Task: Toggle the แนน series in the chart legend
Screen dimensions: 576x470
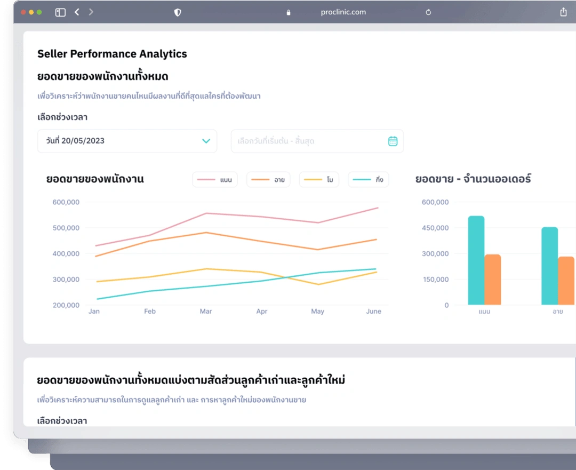Action: 215,179
